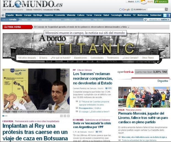Open Titanic tab 'Otros Titanic'

tap(148, 58)
